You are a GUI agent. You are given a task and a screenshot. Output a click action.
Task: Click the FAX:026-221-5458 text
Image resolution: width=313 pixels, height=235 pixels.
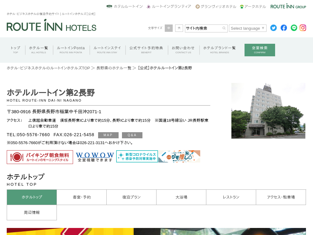pyautogui.click(x=74, y=135)
